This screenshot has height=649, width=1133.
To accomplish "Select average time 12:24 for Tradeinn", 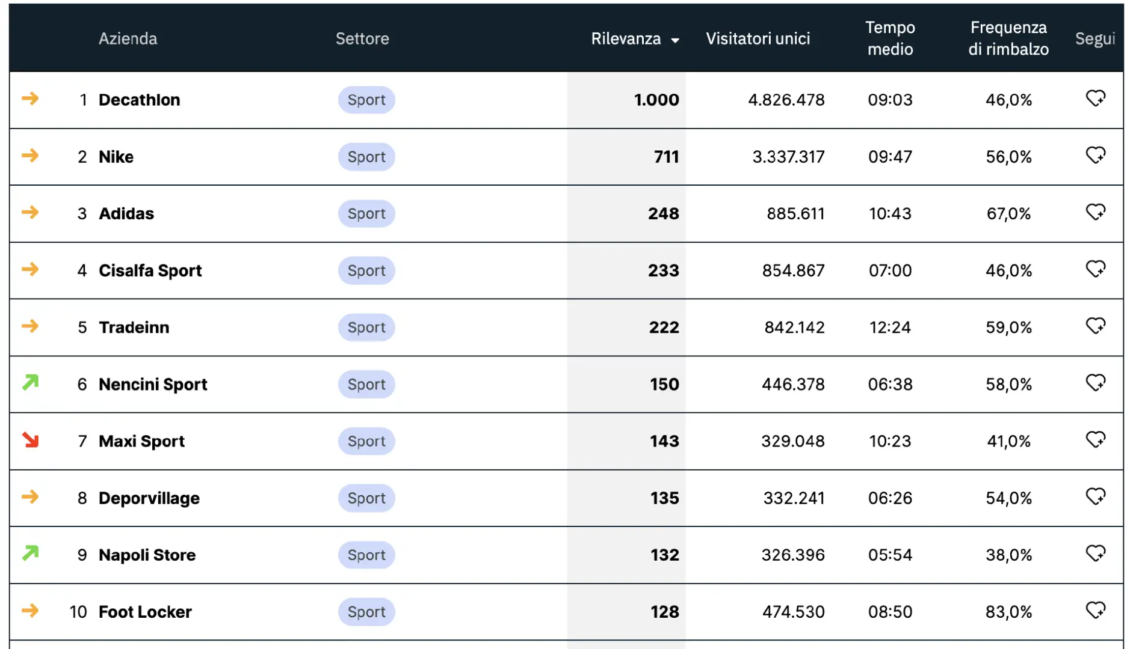I will pos(890,328).
